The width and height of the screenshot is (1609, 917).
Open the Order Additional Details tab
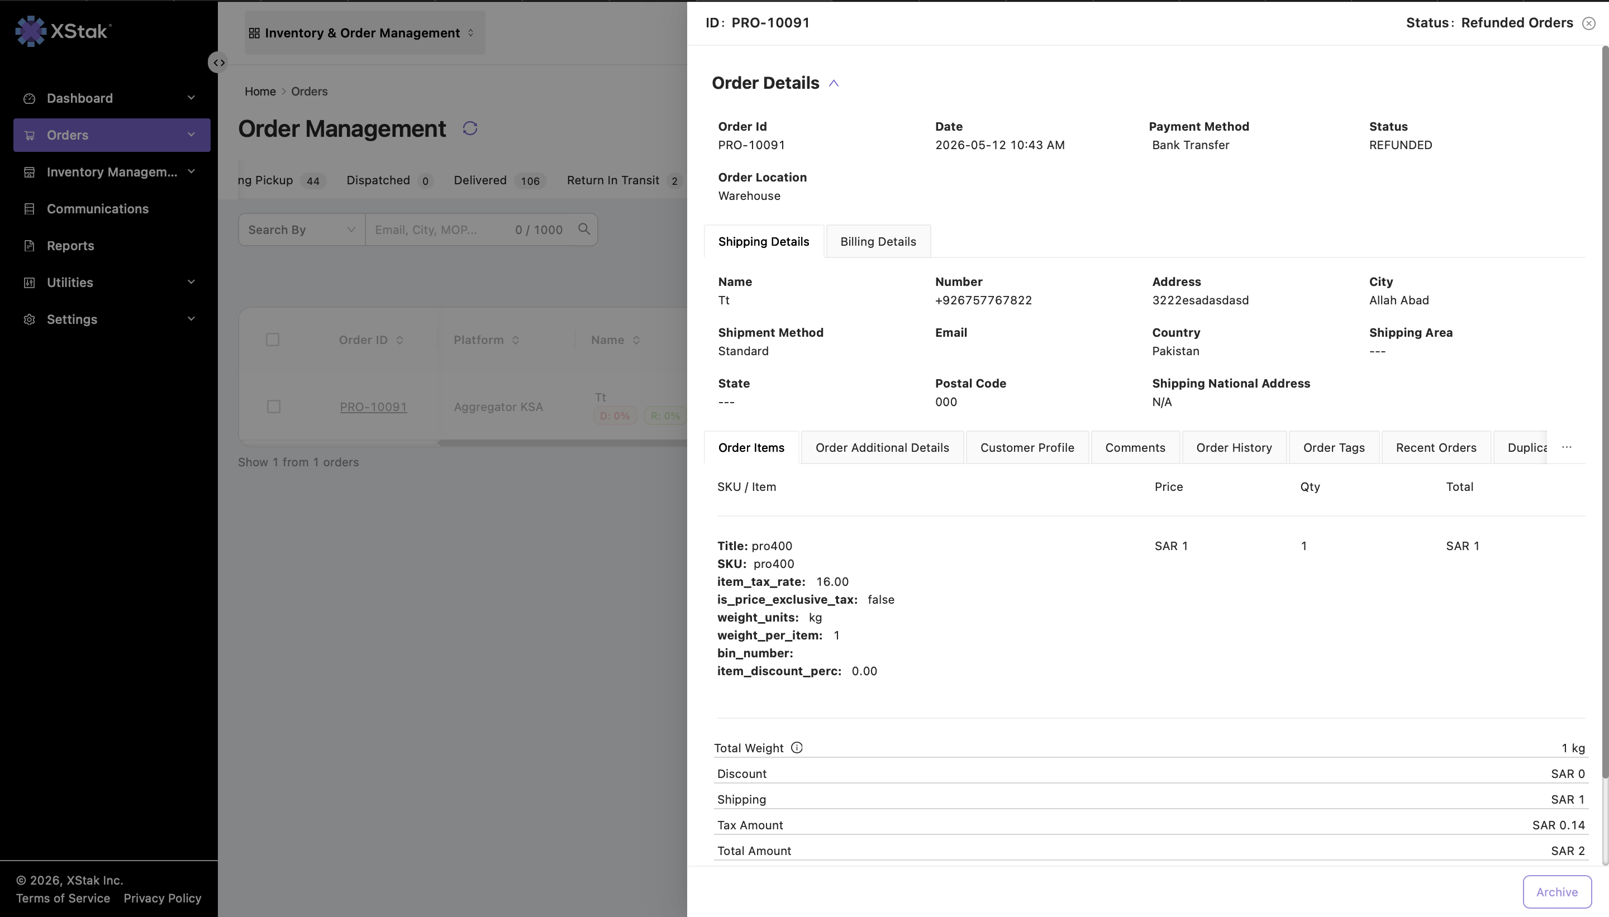pyautogui.click(x=882, y=447)
